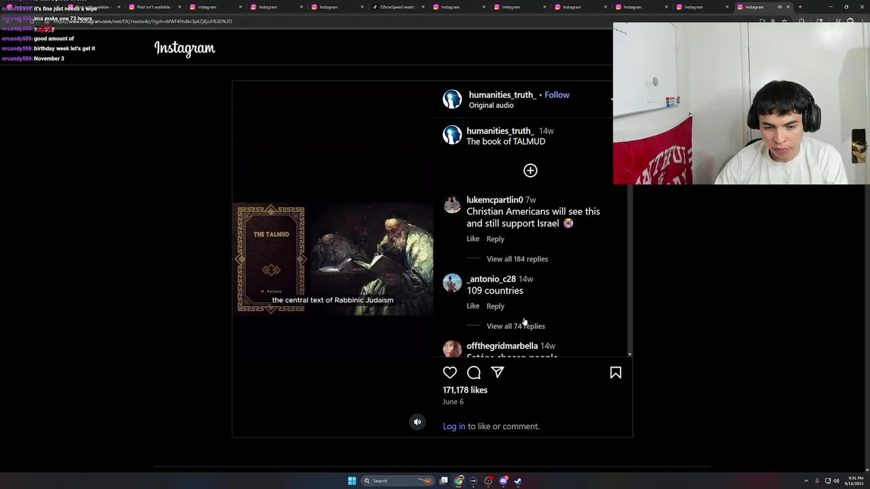Expand View all 74 replies
The height and width of the screenshot is (489, 870).
(x=516, y=326)
